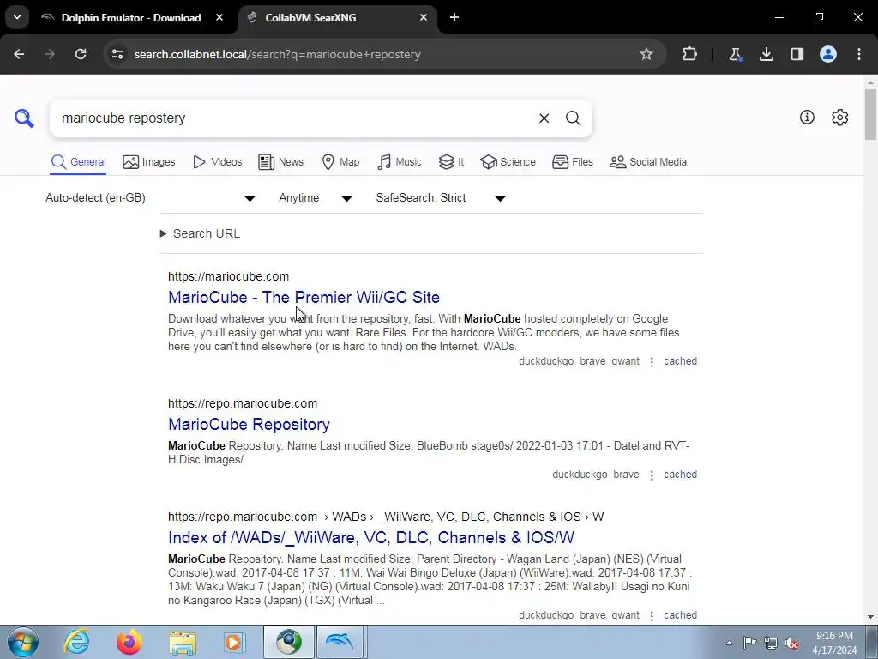The image size is (878, 659).
Task: Open browser extensions puzzle icon
Action: click(690, 54)
